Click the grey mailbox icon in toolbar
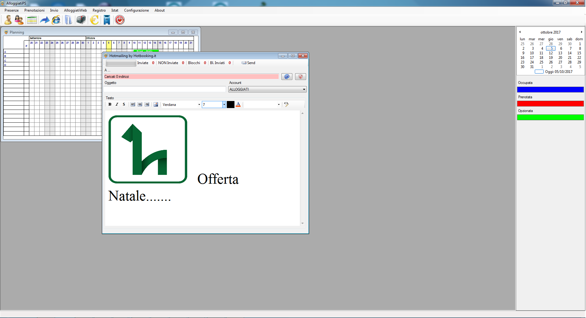The image size is (586, 318). [x=81, y=20]
